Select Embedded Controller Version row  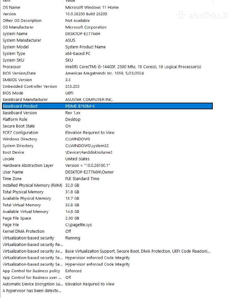[107, 86]
